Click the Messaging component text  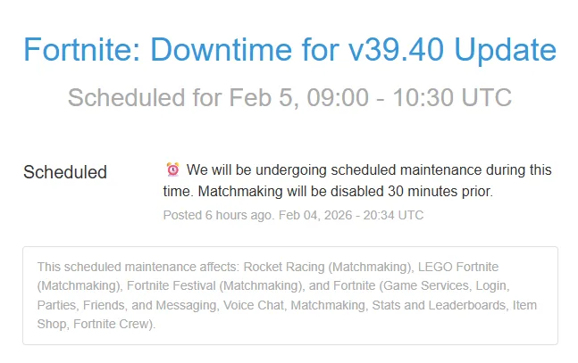[183, 305]
